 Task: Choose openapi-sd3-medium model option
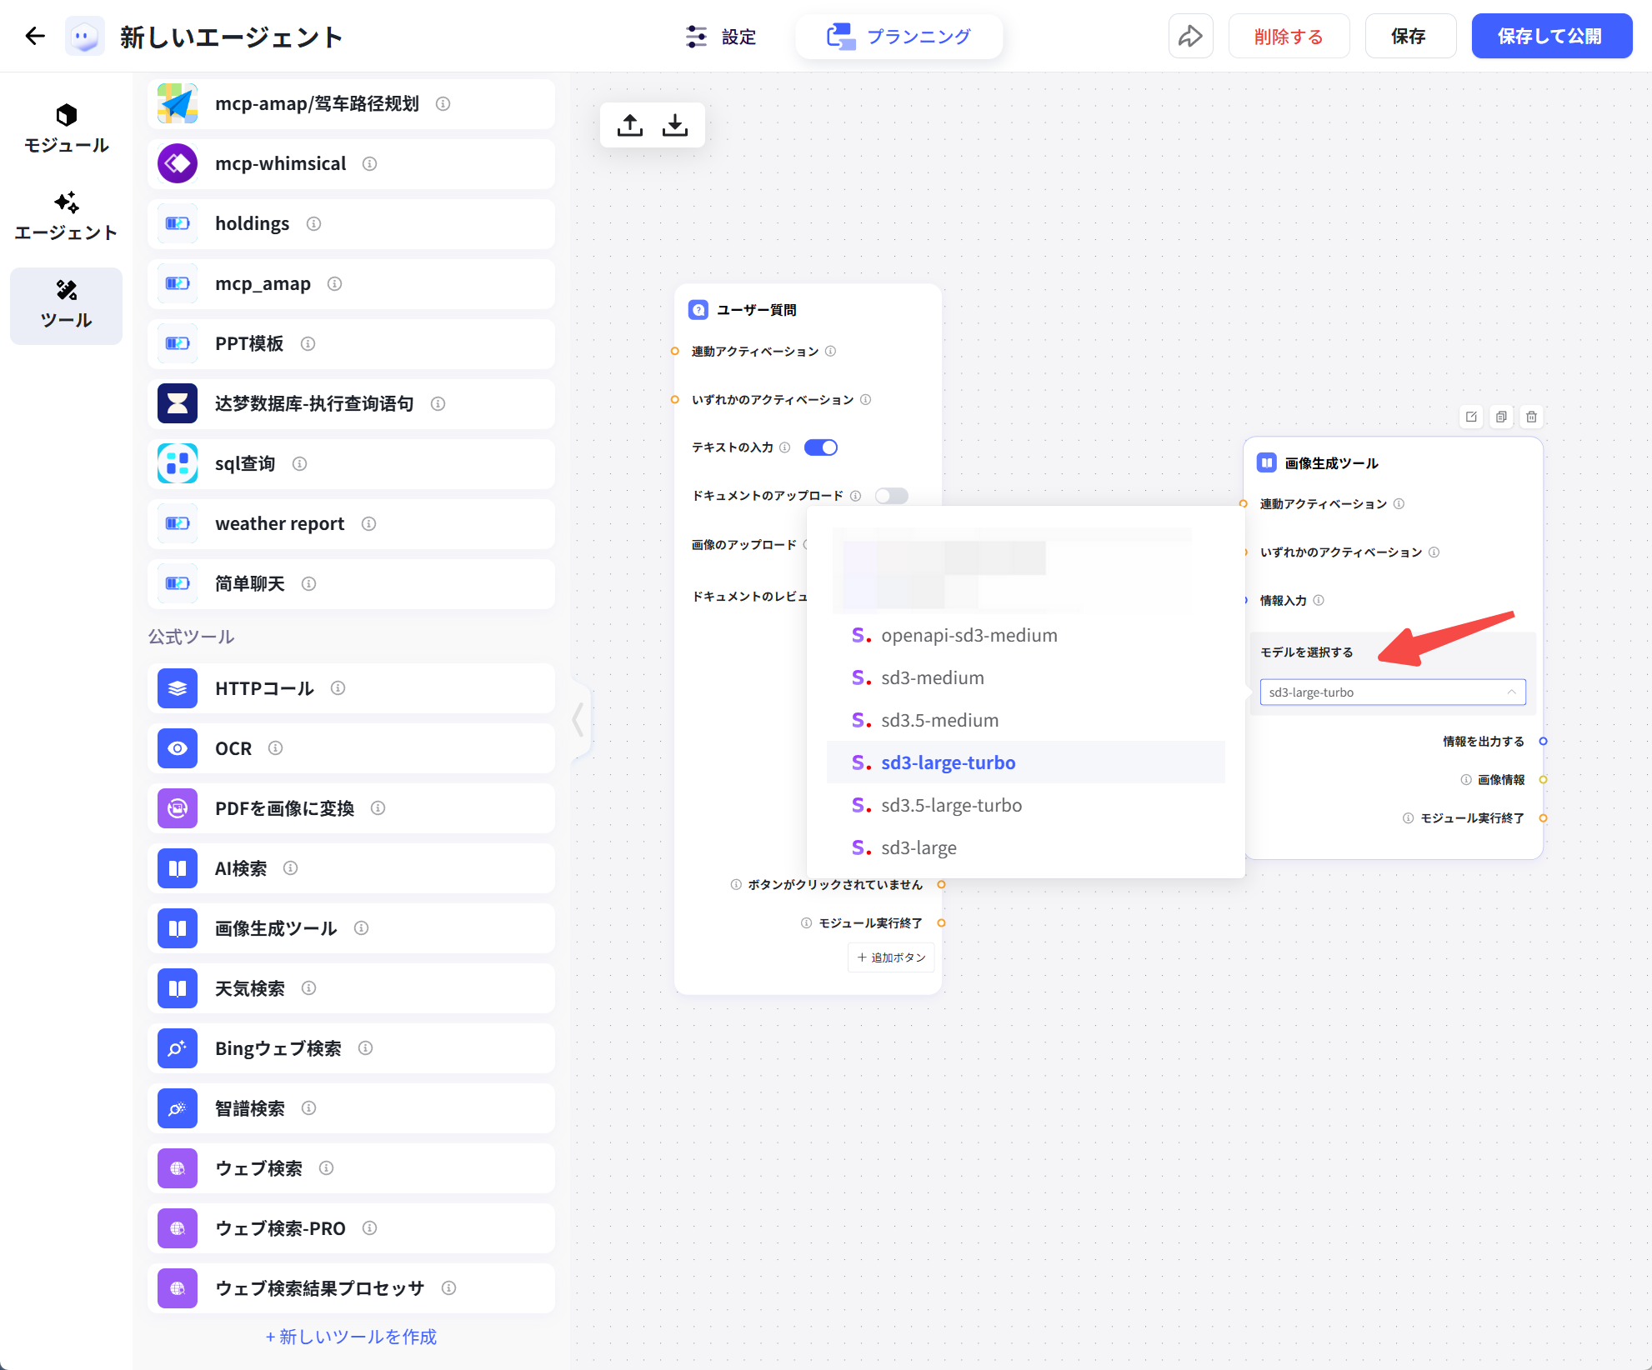point(969,635)
